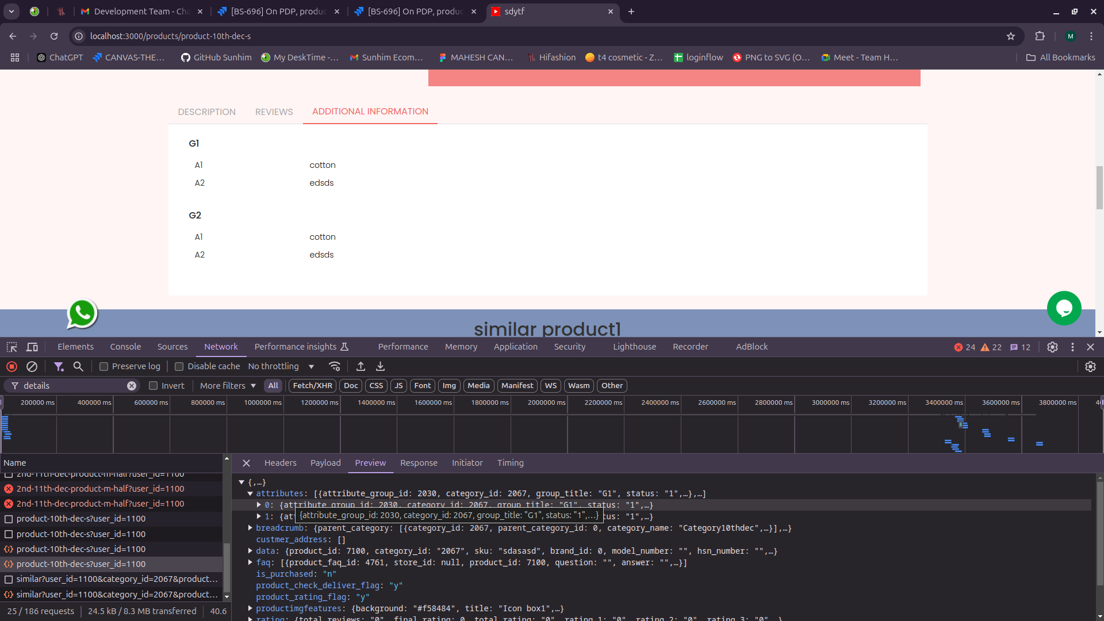Expand the breadcrumb object
This screenshot has height=621, width=1104.
(x=250, y=528)
